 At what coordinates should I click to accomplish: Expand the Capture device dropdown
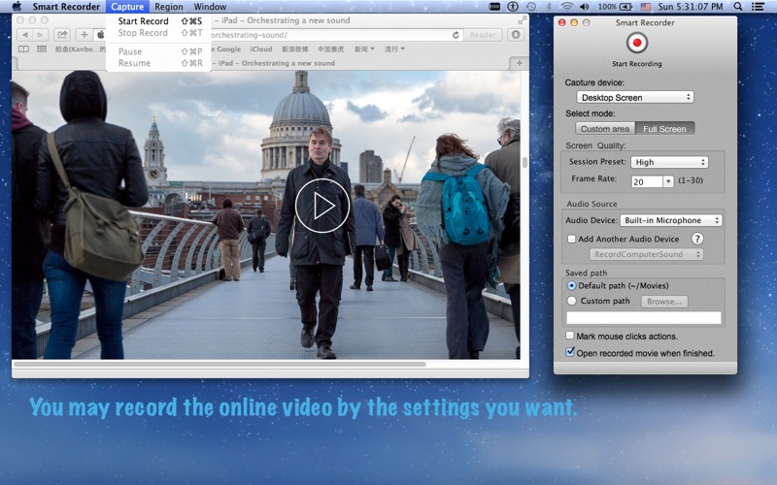click(x=634, y=97)
